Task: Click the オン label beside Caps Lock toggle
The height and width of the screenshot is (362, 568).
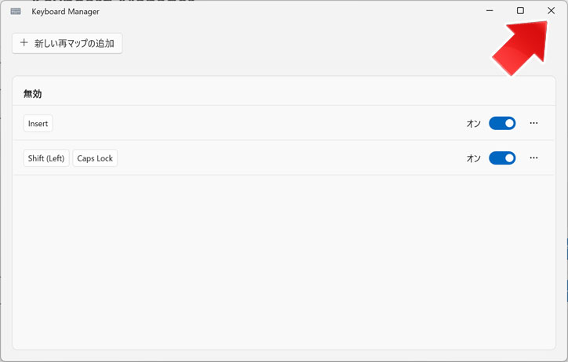Action: (473, 158)
